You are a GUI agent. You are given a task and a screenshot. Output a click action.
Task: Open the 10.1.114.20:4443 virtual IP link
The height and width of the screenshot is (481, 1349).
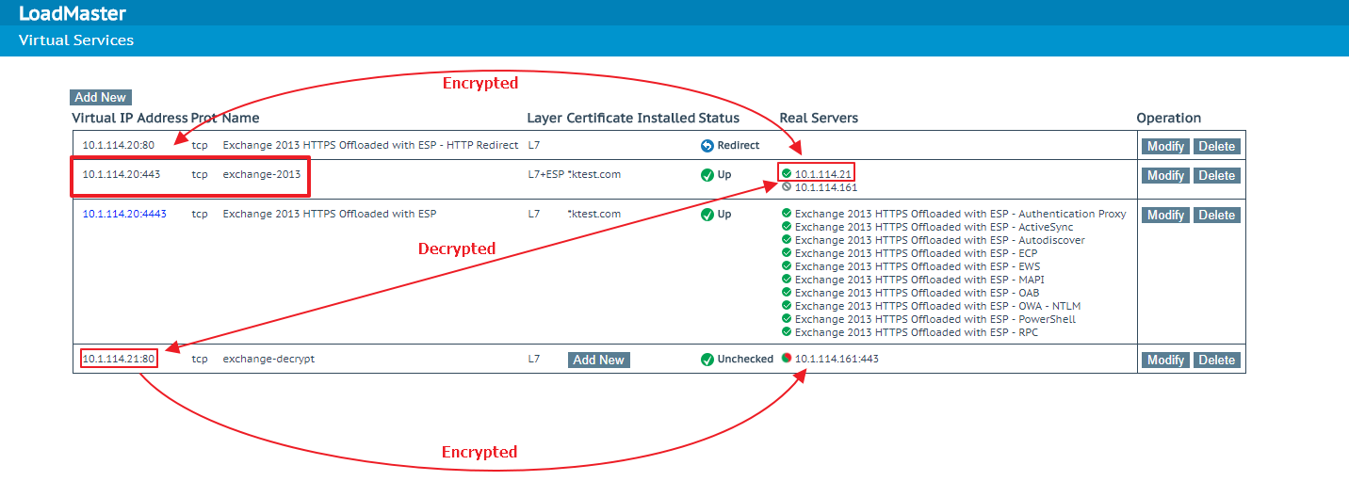(124, 214)
